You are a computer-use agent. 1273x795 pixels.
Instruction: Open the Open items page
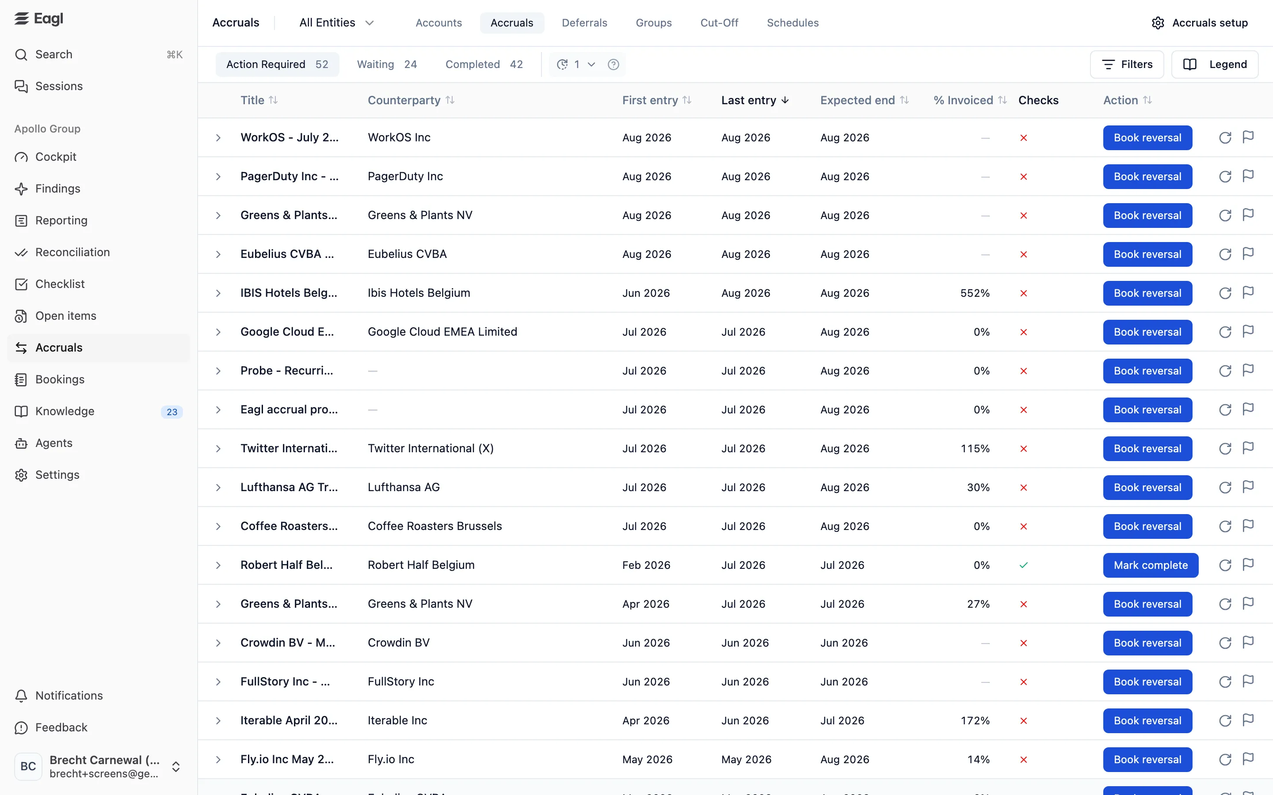point(99,316)
